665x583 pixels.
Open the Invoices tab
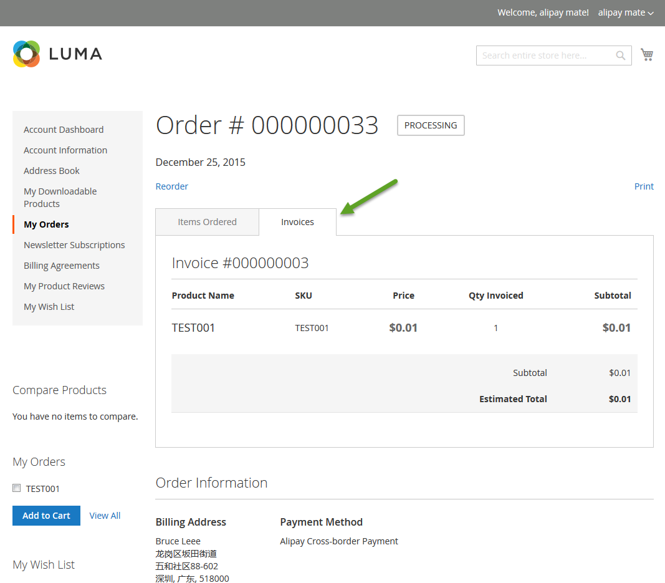(297, 221)
